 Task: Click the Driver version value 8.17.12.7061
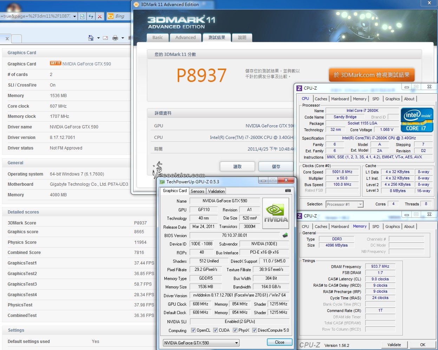click(63, 138)
